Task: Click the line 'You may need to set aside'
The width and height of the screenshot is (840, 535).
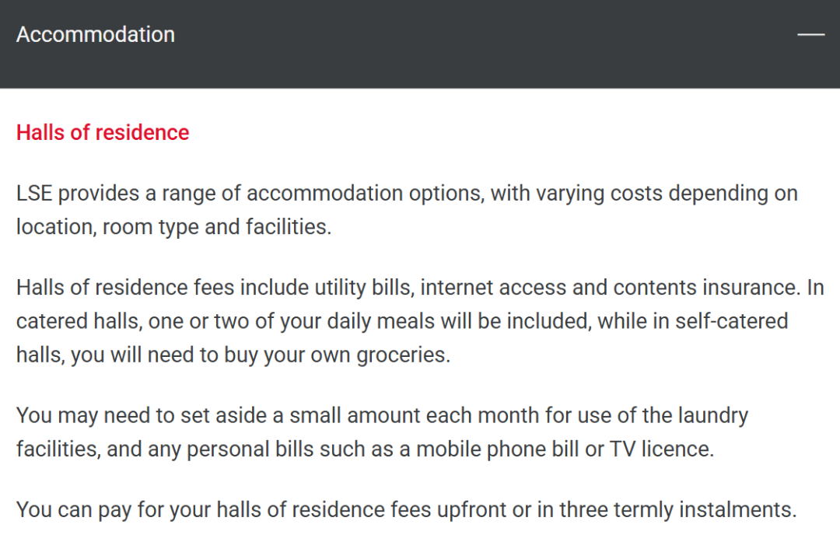Action: tap(382, 415)
